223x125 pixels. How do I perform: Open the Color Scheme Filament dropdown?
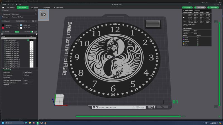coord(202,11)
